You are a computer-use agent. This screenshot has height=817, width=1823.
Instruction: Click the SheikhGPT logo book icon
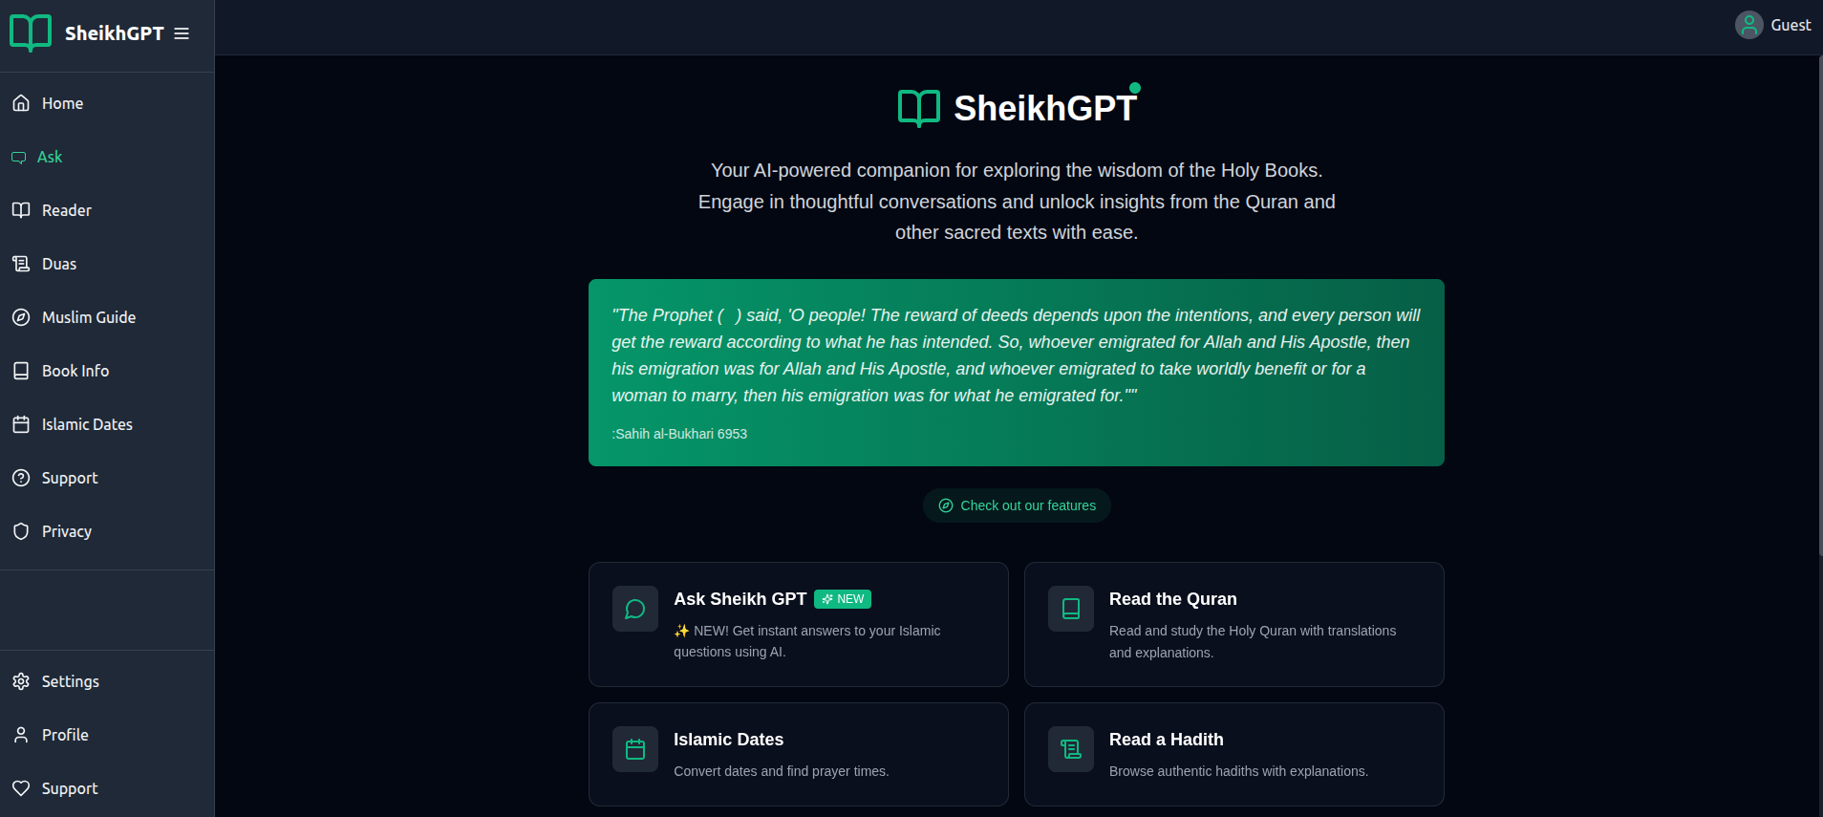tap(30, 32)
